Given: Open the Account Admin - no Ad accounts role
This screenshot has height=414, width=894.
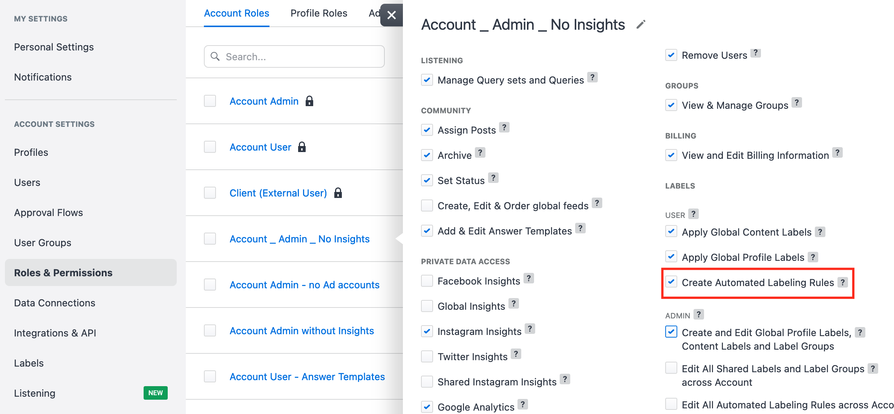Looking at the screenshot, I should 304,285.
